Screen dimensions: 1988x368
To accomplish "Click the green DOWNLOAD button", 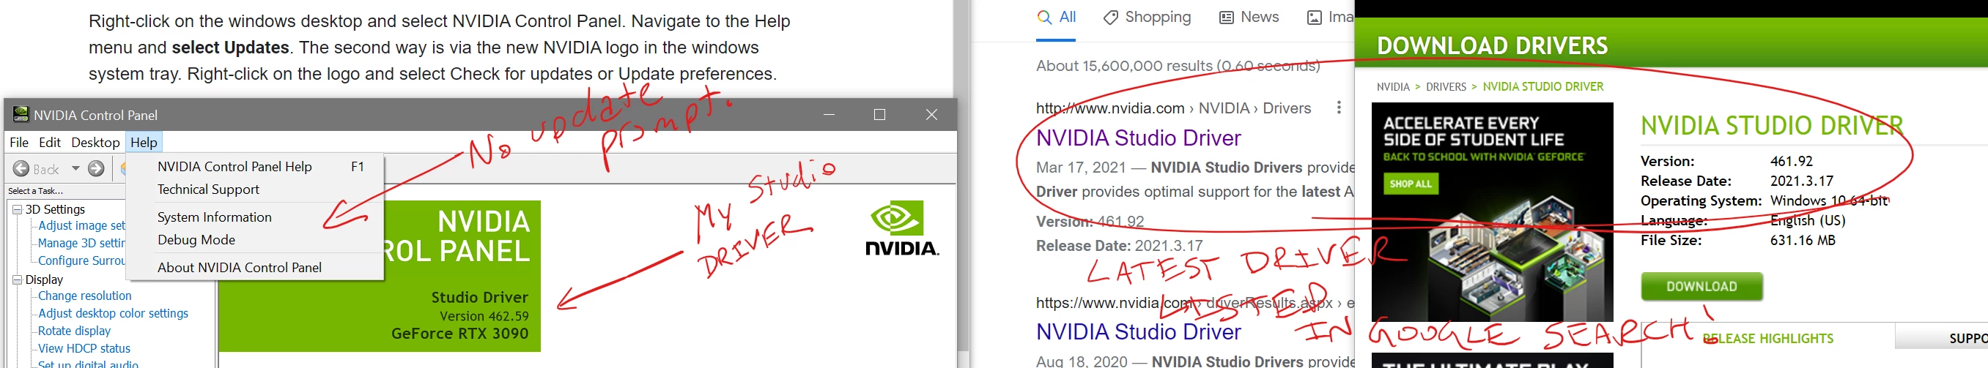I will [x=1701, y=286].
